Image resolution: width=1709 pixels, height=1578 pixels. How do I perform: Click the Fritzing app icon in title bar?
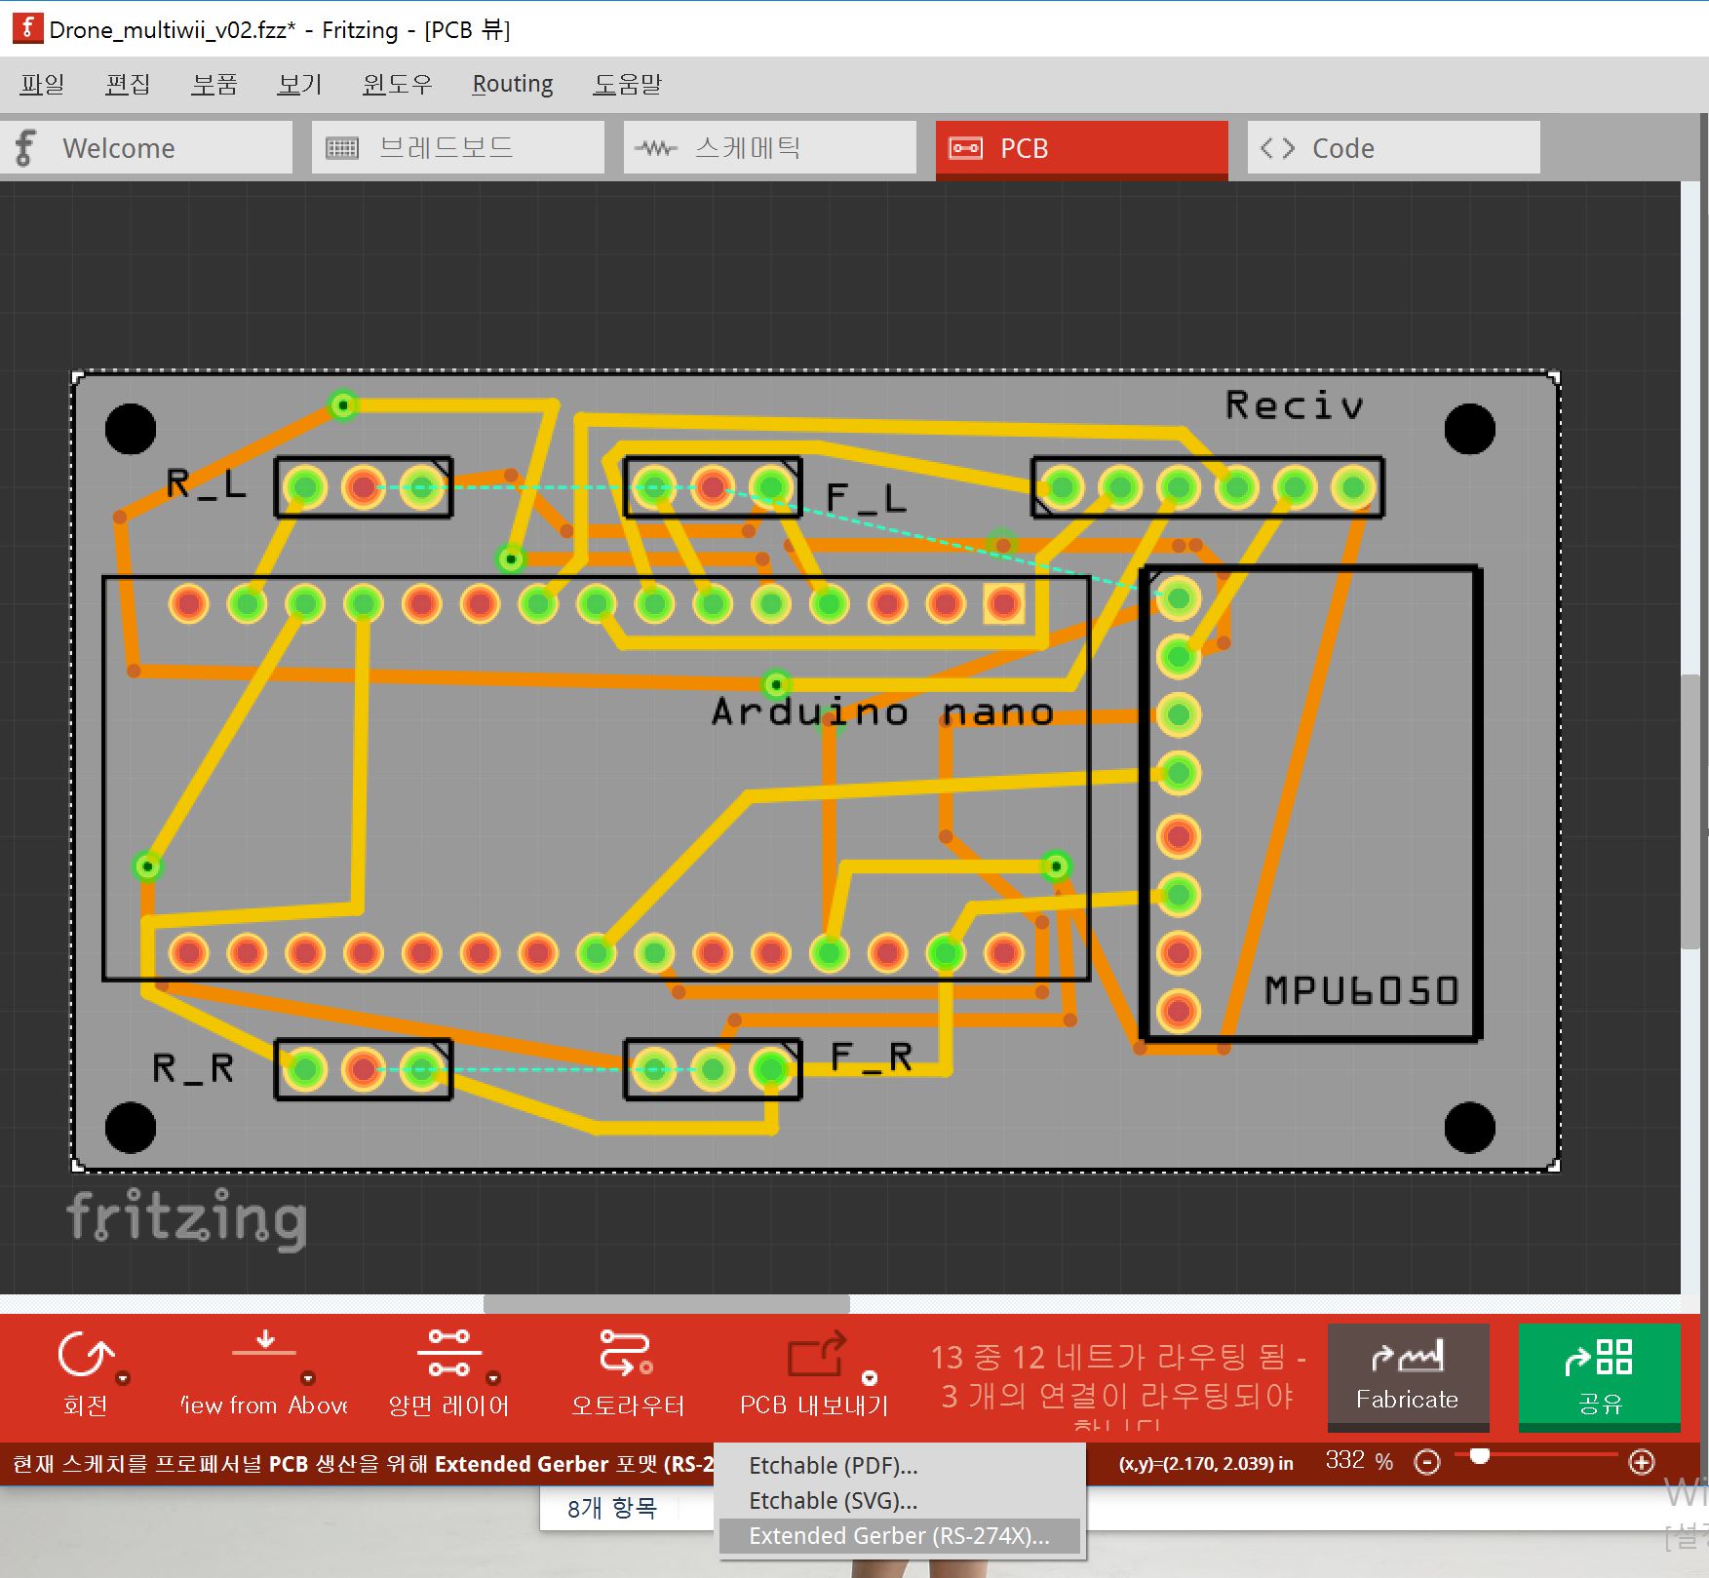[27, 28]
